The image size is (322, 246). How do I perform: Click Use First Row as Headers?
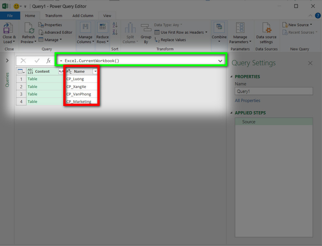[181, 33]
